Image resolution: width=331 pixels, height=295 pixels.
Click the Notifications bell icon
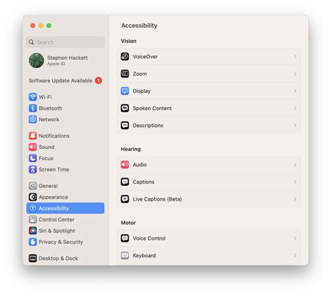[33, 136]
